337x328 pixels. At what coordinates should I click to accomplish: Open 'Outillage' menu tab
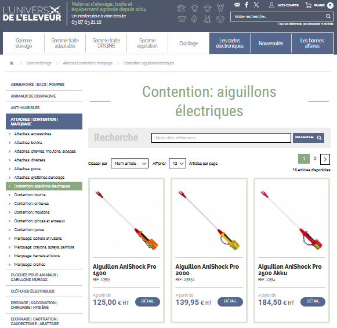tap(189, 43)
